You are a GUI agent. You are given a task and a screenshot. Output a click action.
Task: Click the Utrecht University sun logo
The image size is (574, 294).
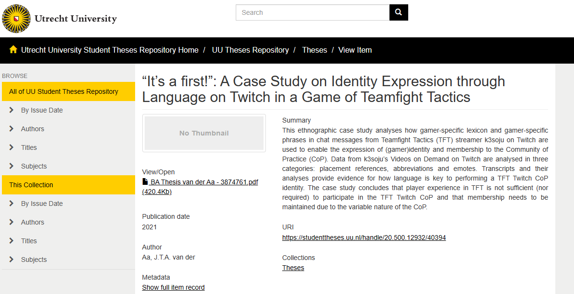coord(16,19)
